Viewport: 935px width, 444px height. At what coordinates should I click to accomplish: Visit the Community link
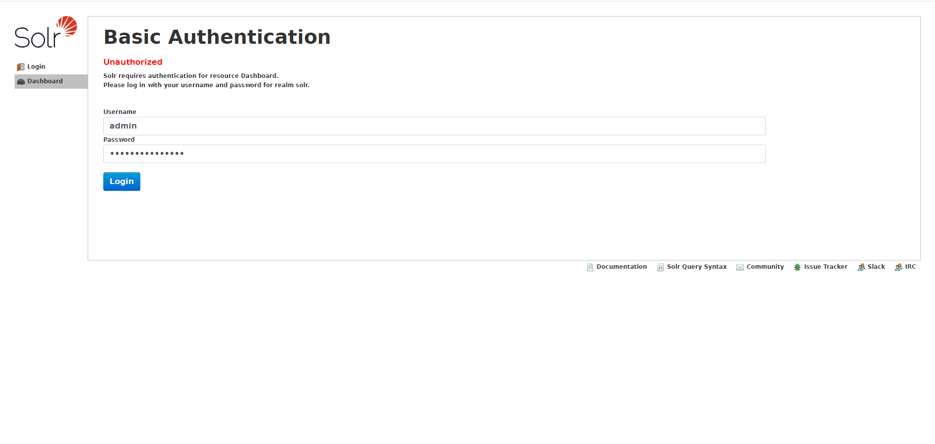765,267
